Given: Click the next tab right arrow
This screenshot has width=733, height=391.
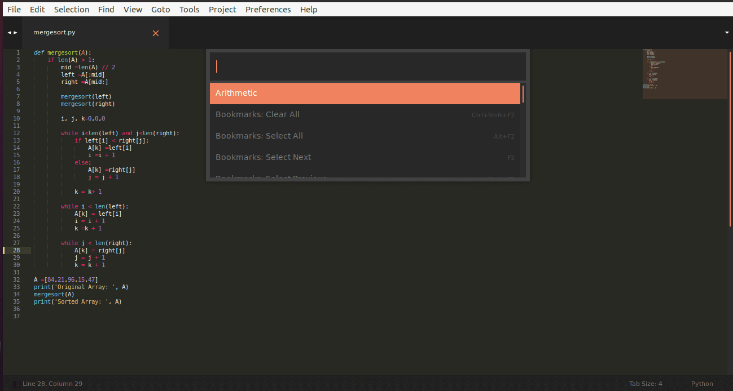Looking at the screenshot, I should 15,33.
